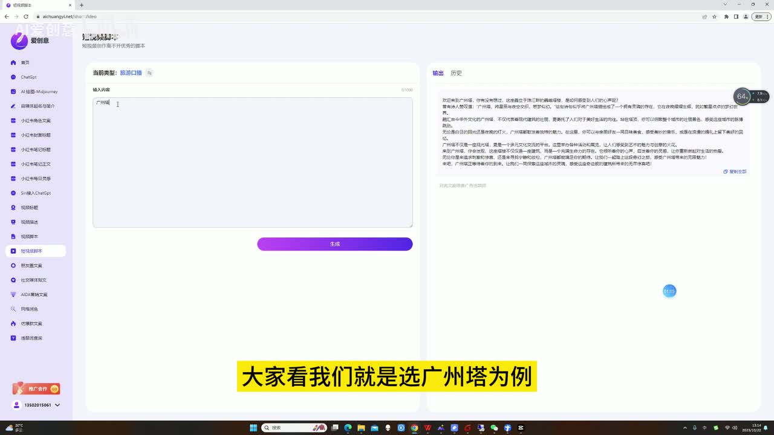
Task: Open the AIDA营销文案 sidebar item
Action: coord(33,295)
